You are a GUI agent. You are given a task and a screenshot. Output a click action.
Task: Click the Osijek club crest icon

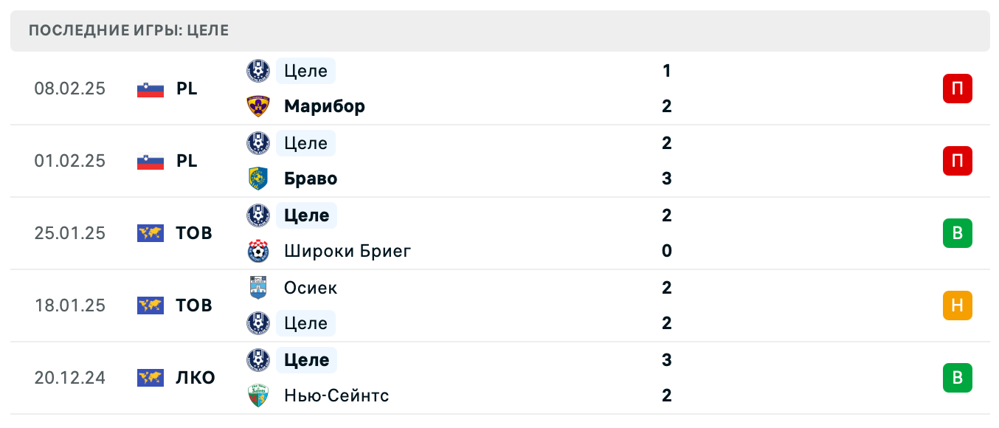pyautogui.click(x=258, y=288)
